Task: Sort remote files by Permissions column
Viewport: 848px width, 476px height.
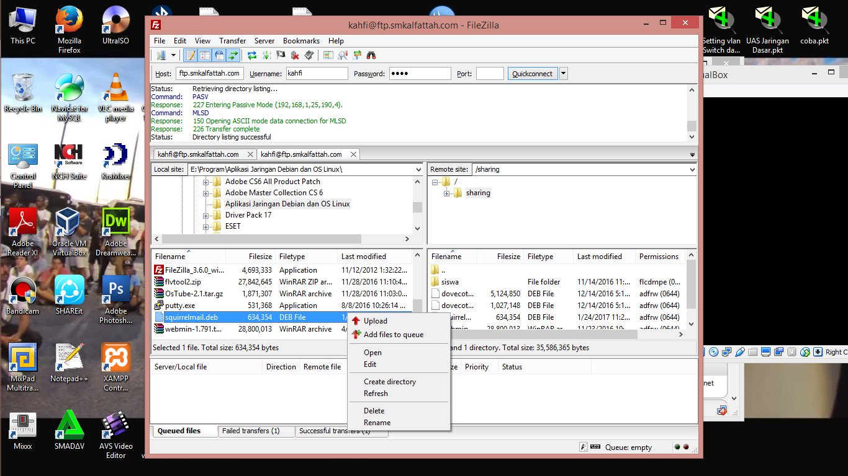Action: coord(661,257)
